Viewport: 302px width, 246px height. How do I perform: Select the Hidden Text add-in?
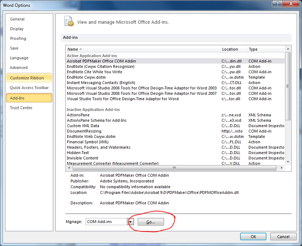[x=175, y=153]
